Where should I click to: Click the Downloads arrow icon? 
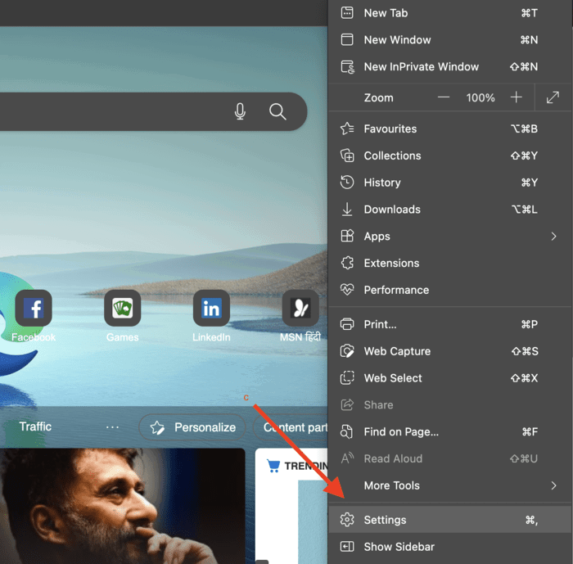click(x=347, y=210)
